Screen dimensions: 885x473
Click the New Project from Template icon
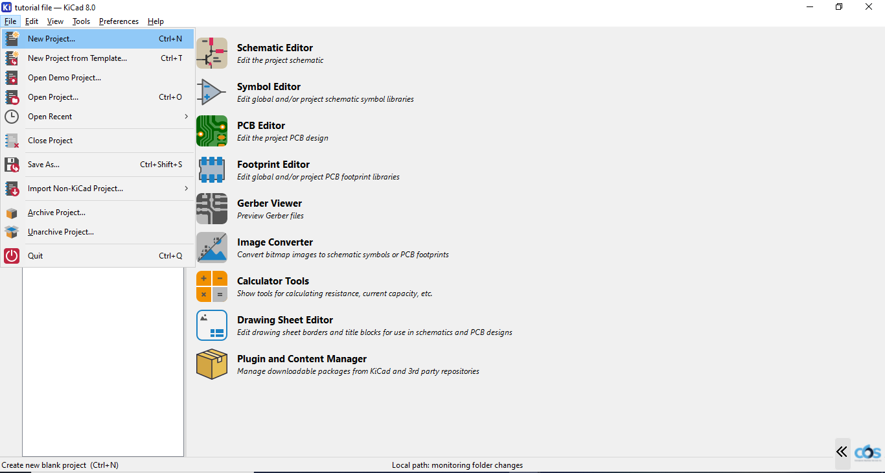point(12,58)
